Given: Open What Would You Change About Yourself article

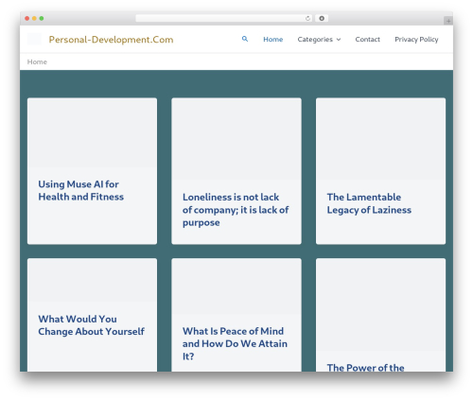Looking at the screenshot, I should click(x=91, y=325).
